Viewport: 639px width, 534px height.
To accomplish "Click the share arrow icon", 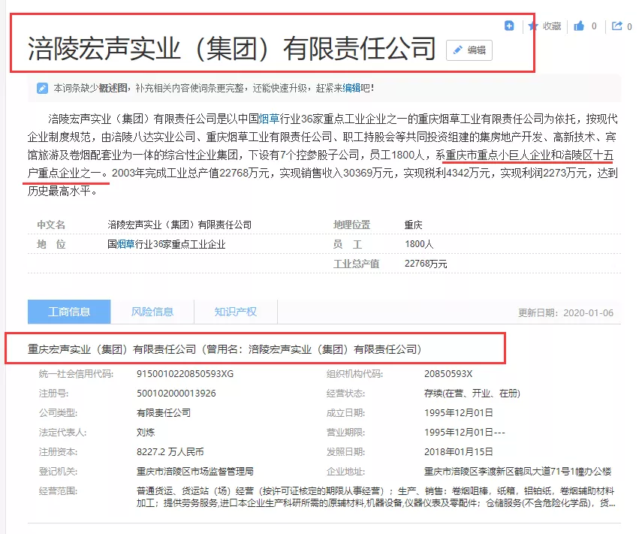I will tap(617, 26).
